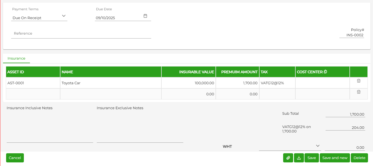Image resolution: width=373 pixels, height=166 pixels.
Task: Click the Save button
Action: [x=312, y=158]
